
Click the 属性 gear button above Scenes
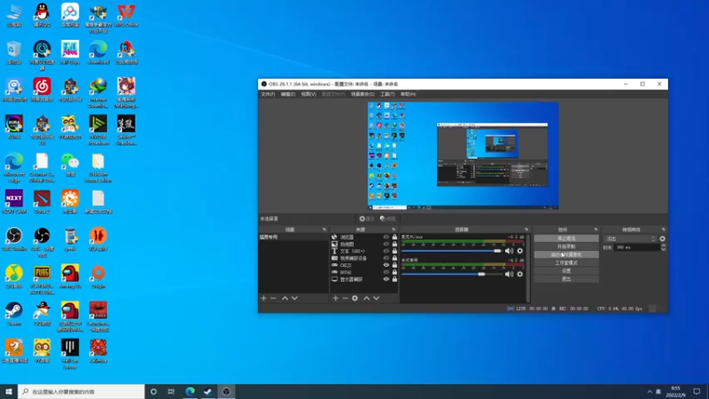coord(367,218)
